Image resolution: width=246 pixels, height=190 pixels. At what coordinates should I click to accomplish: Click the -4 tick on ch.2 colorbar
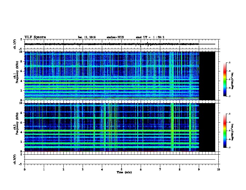click(x=229, y=122)
